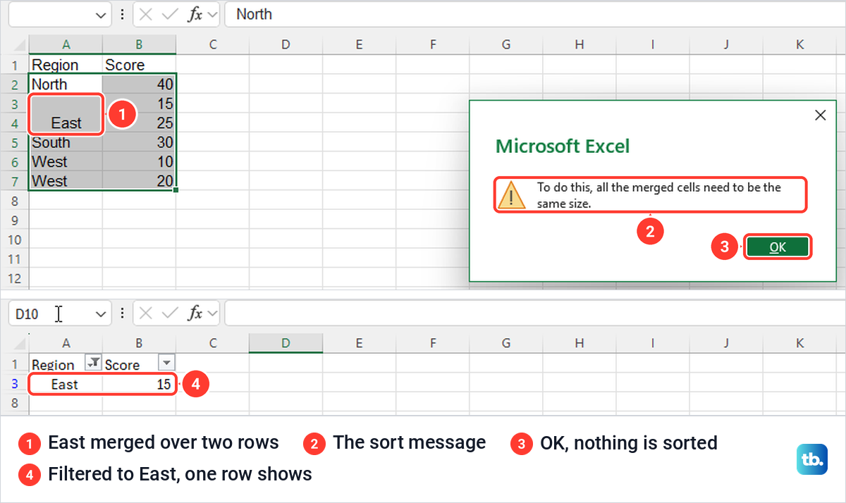Click the score cell containing 30
The height and width of the screenshot is (503, 846).
(x=140, y=142)
